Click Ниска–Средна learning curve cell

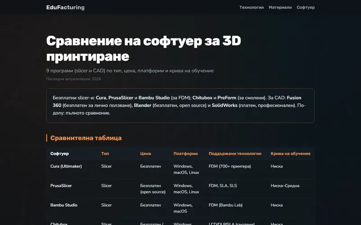285,185
